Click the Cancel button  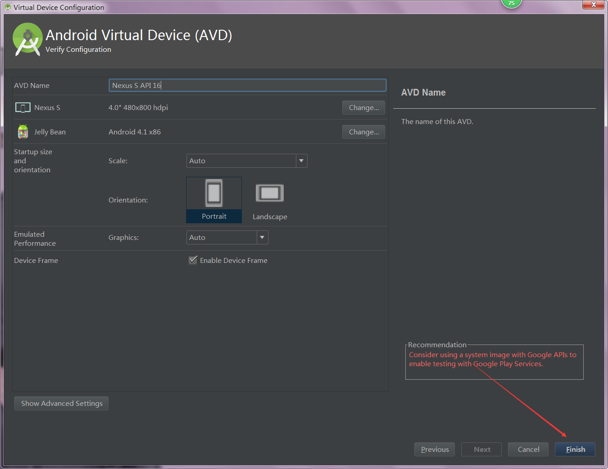pyautogui.click(x=528, y=449)
